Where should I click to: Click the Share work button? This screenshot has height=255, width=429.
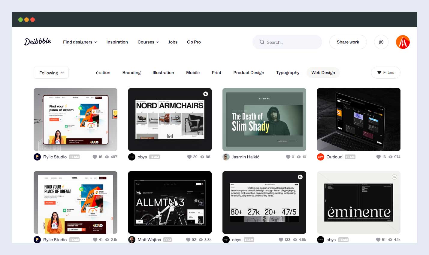[348, 42]
